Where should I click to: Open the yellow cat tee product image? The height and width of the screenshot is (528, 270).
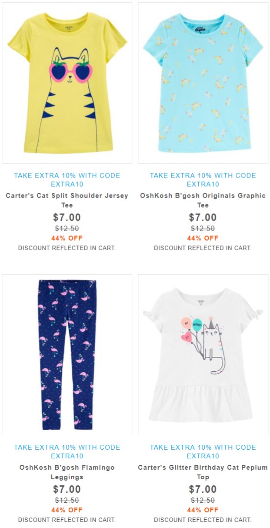click(x=67, y=83)
